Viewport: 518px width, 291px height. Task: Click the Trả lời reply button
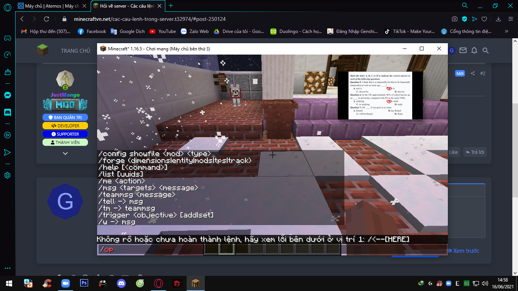click(x=476, y=152)
